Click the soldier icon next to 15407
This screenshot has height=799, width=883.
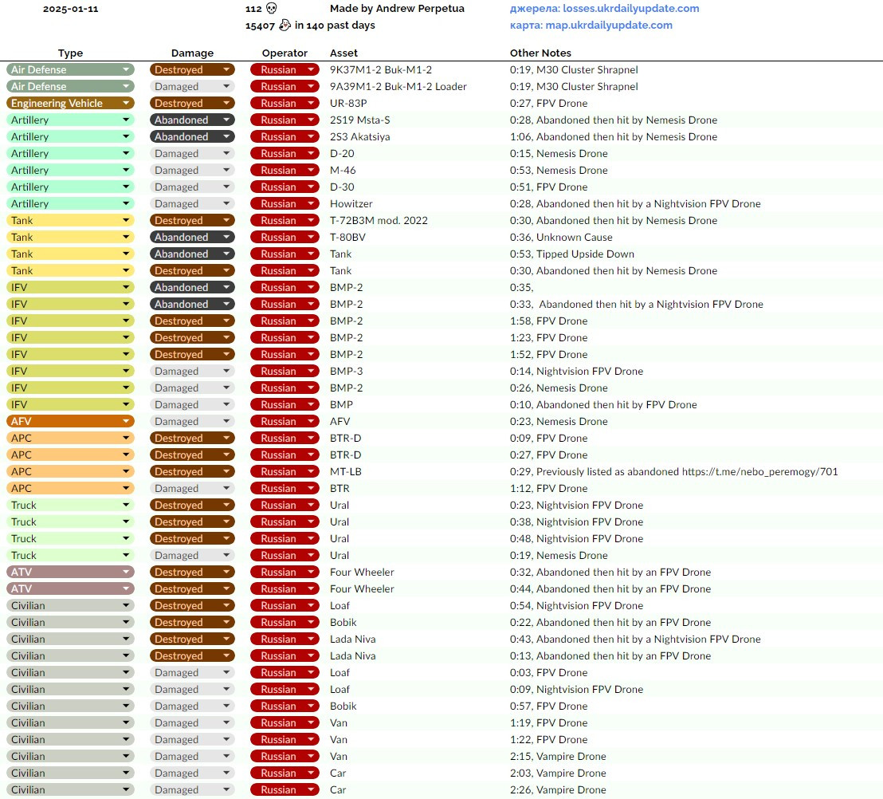(x=285, y=26)
